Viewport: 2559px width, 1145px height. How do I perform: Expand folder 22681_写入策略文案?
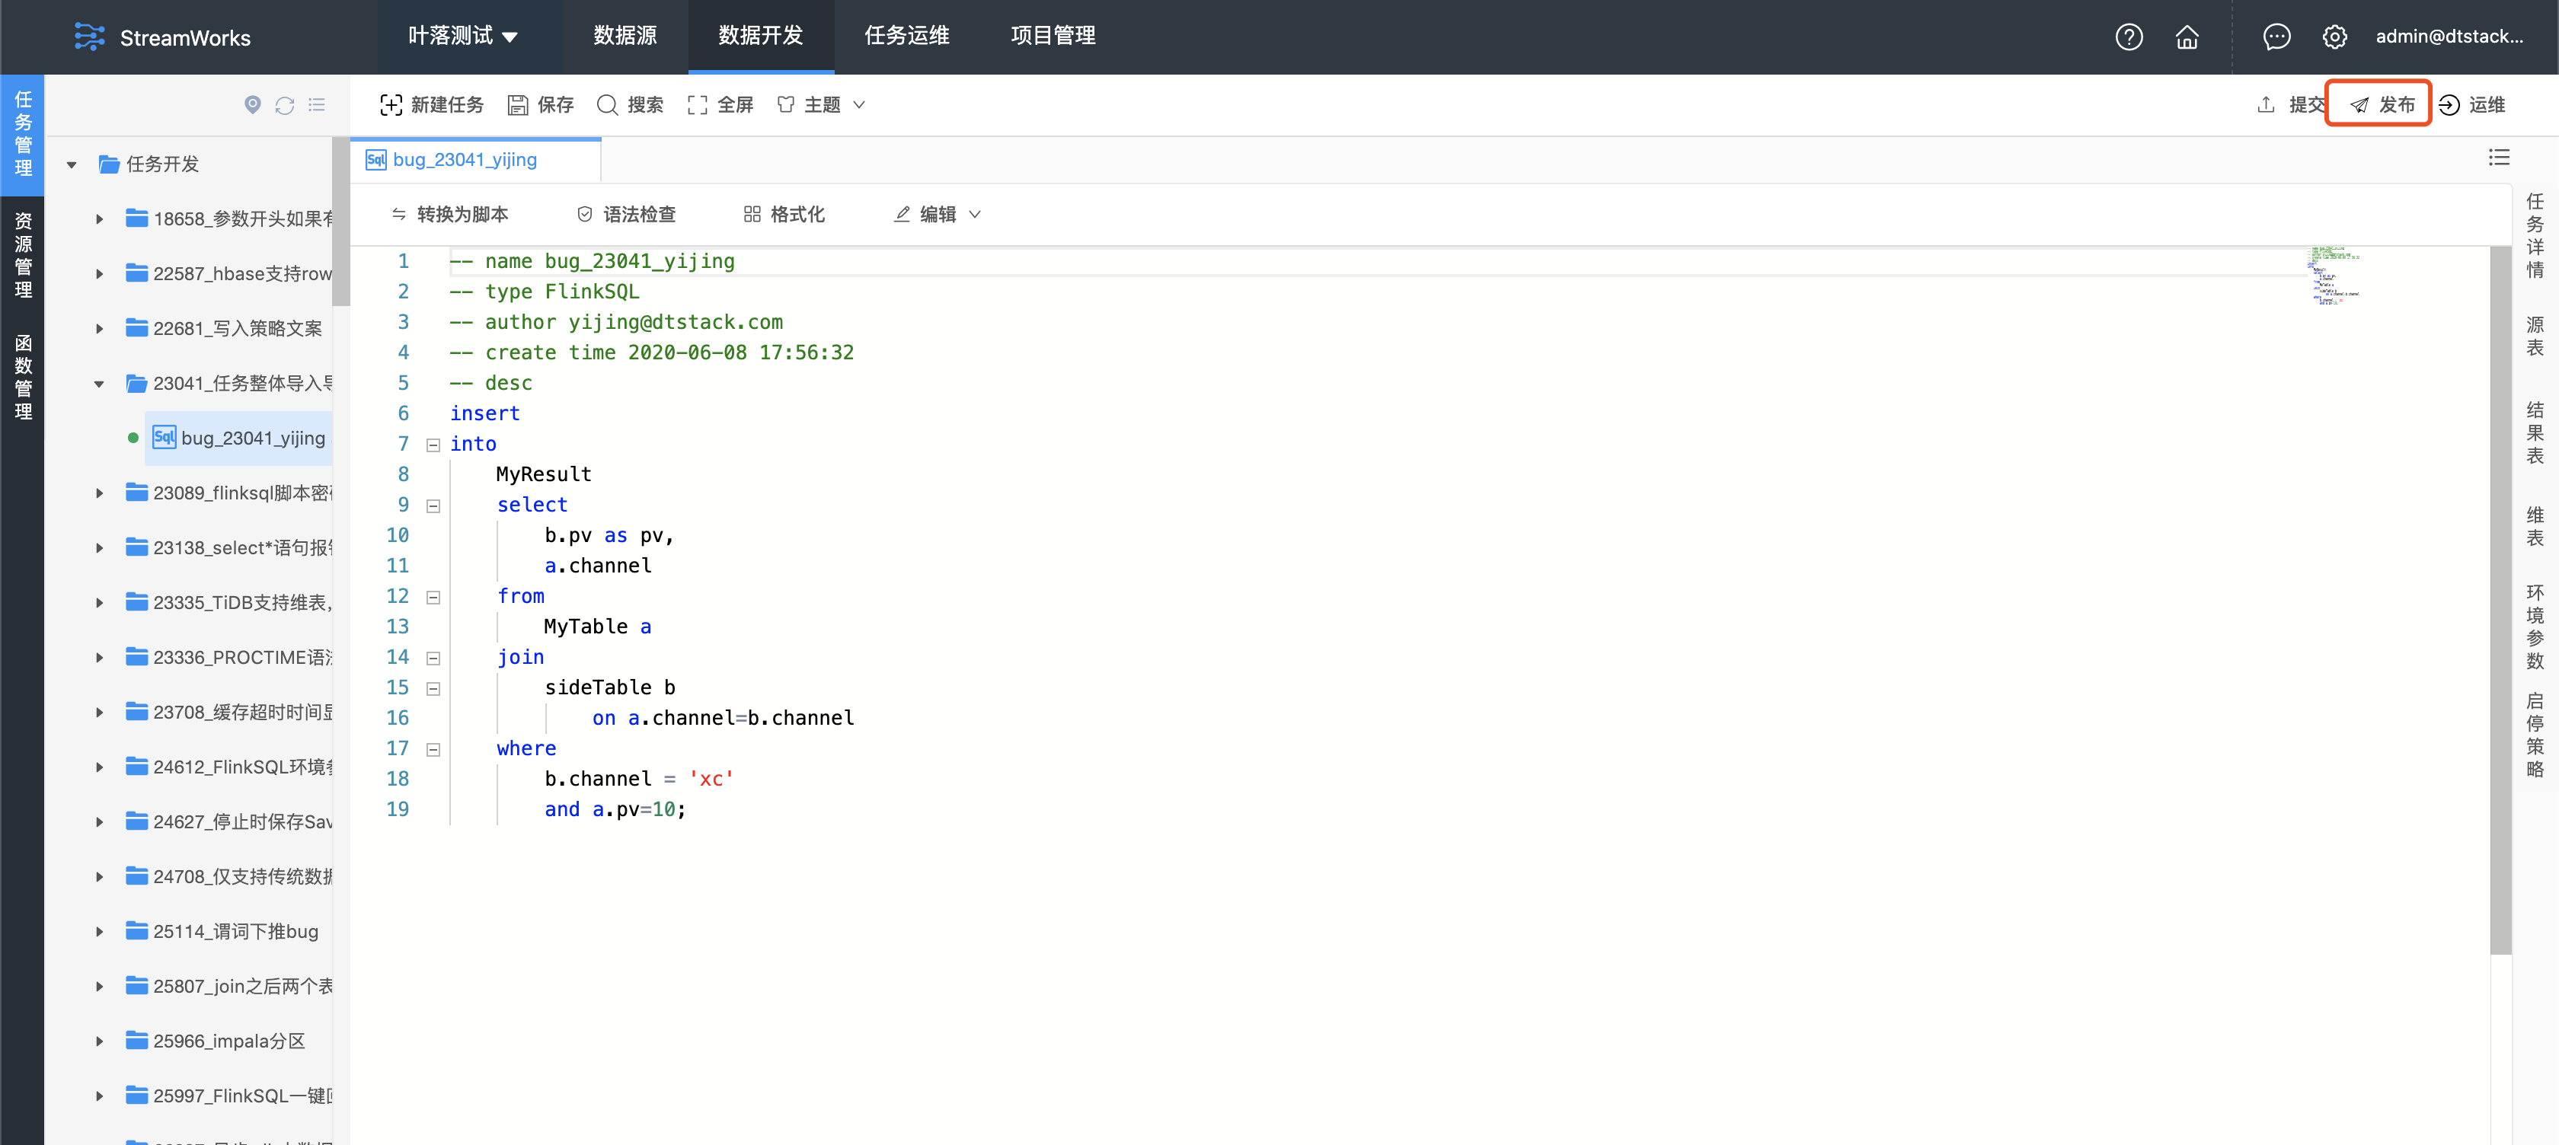(x=99, y=329)
